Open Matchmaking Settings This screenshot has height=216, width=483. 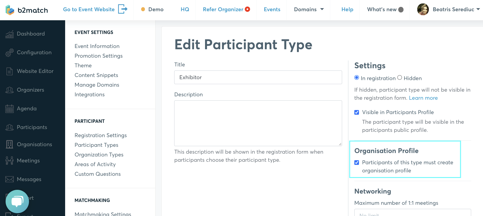[103, 214]
